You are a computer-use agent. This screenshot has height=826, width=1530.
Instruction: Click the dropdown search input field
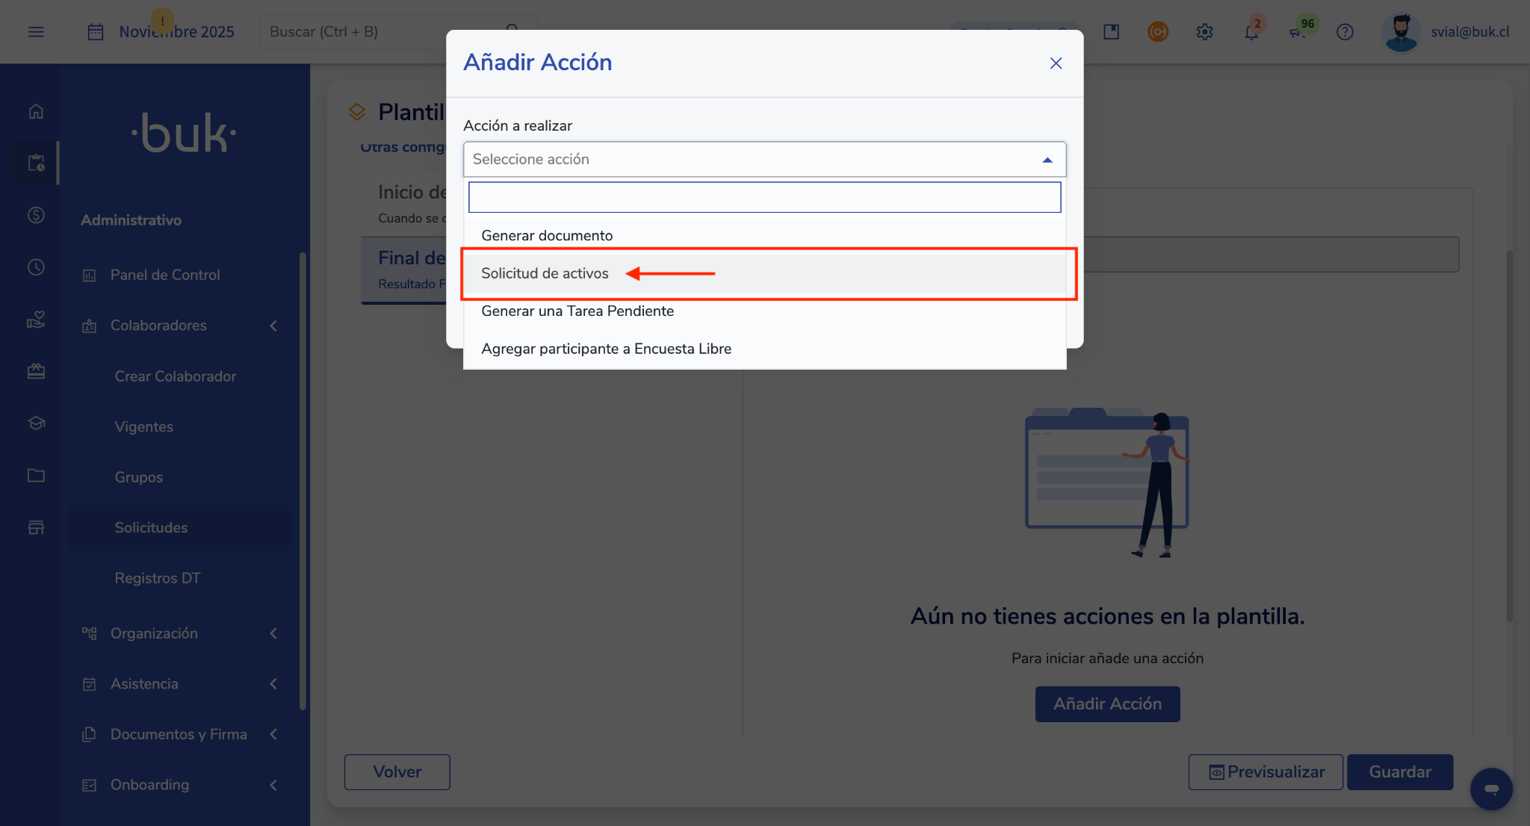pos(764,197)
